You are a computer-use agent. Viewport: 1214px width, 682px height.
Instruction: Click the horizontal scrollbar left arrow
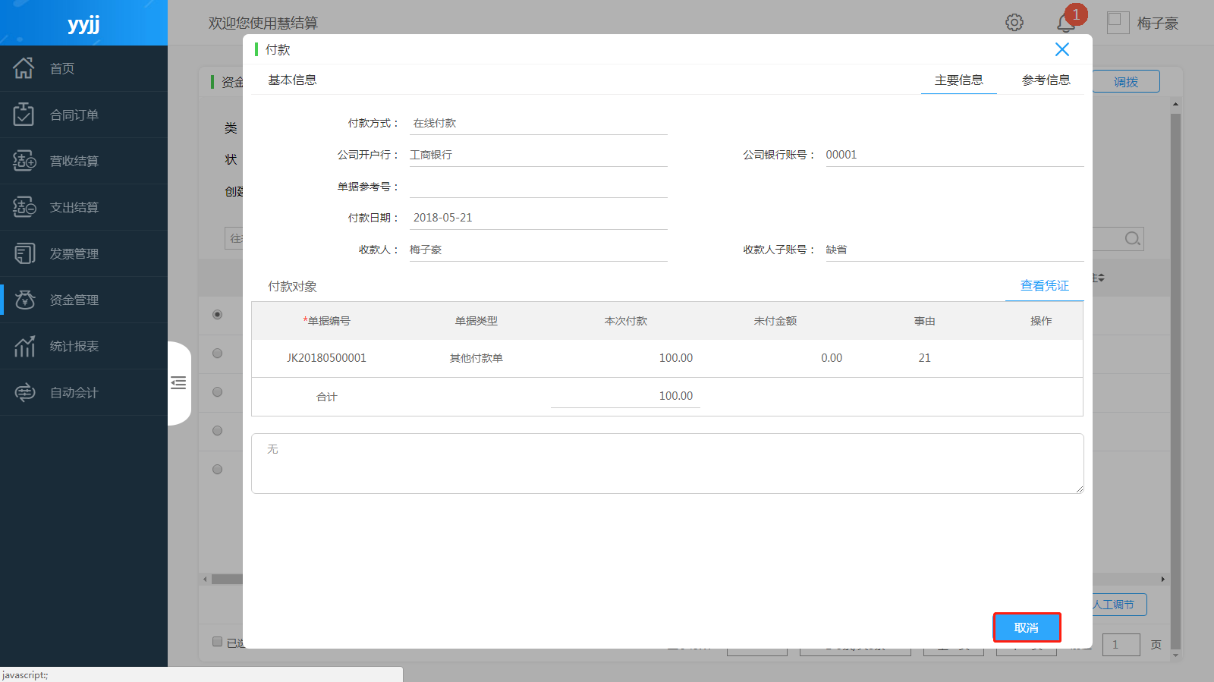click(x=205, y=579)
